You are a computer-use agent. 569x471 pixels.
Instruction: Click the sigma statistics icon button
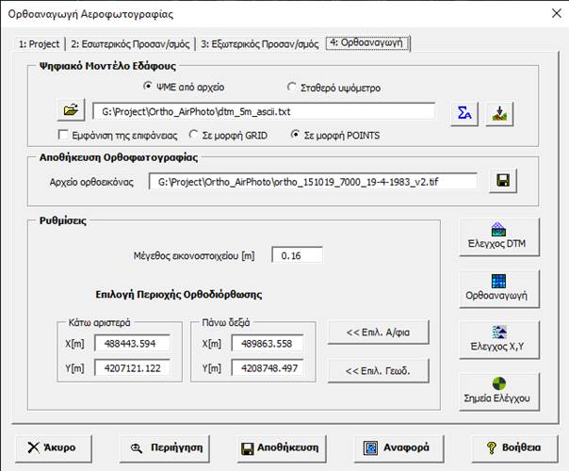[463, 113]
